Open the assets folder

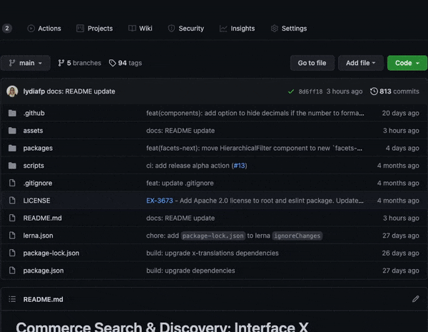click(x=33, y=131)
